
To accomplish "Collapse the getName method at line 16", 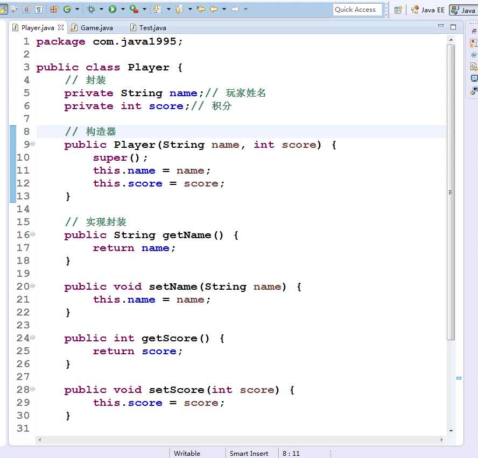I will coord(32,234).
